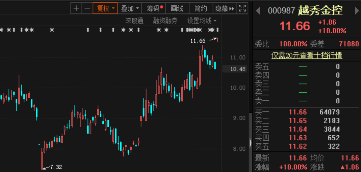The image size is (361, 172).
Task: Click the minus zoom-out chart button
Action: pyautogui.click(x=87, y=8)
